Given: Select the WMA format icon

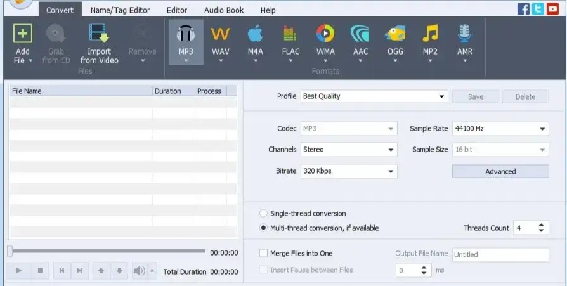Looking at the screenshot, I should (x=325, y=34).
